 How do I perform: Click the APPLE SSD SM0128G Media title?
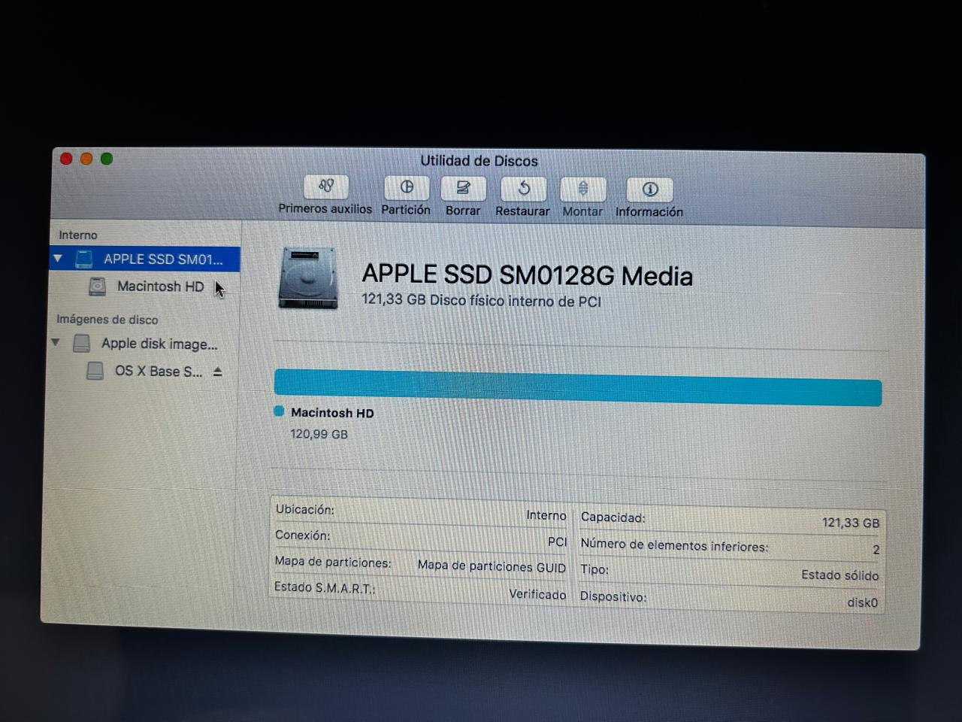[x=528, y=275]
